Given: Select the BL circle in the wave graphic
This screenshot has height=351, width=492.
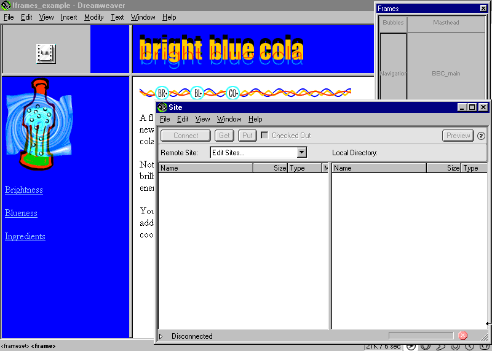Looking at the screenshot, I should [197, 93].
